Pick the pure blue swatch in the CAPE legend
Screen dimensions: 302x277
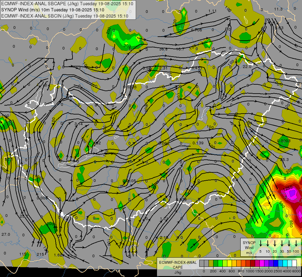point(276,263)
